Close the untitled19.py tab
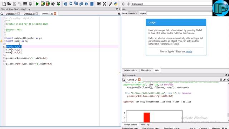The height and width of the screenshot is (129, 229). [19, 14]
